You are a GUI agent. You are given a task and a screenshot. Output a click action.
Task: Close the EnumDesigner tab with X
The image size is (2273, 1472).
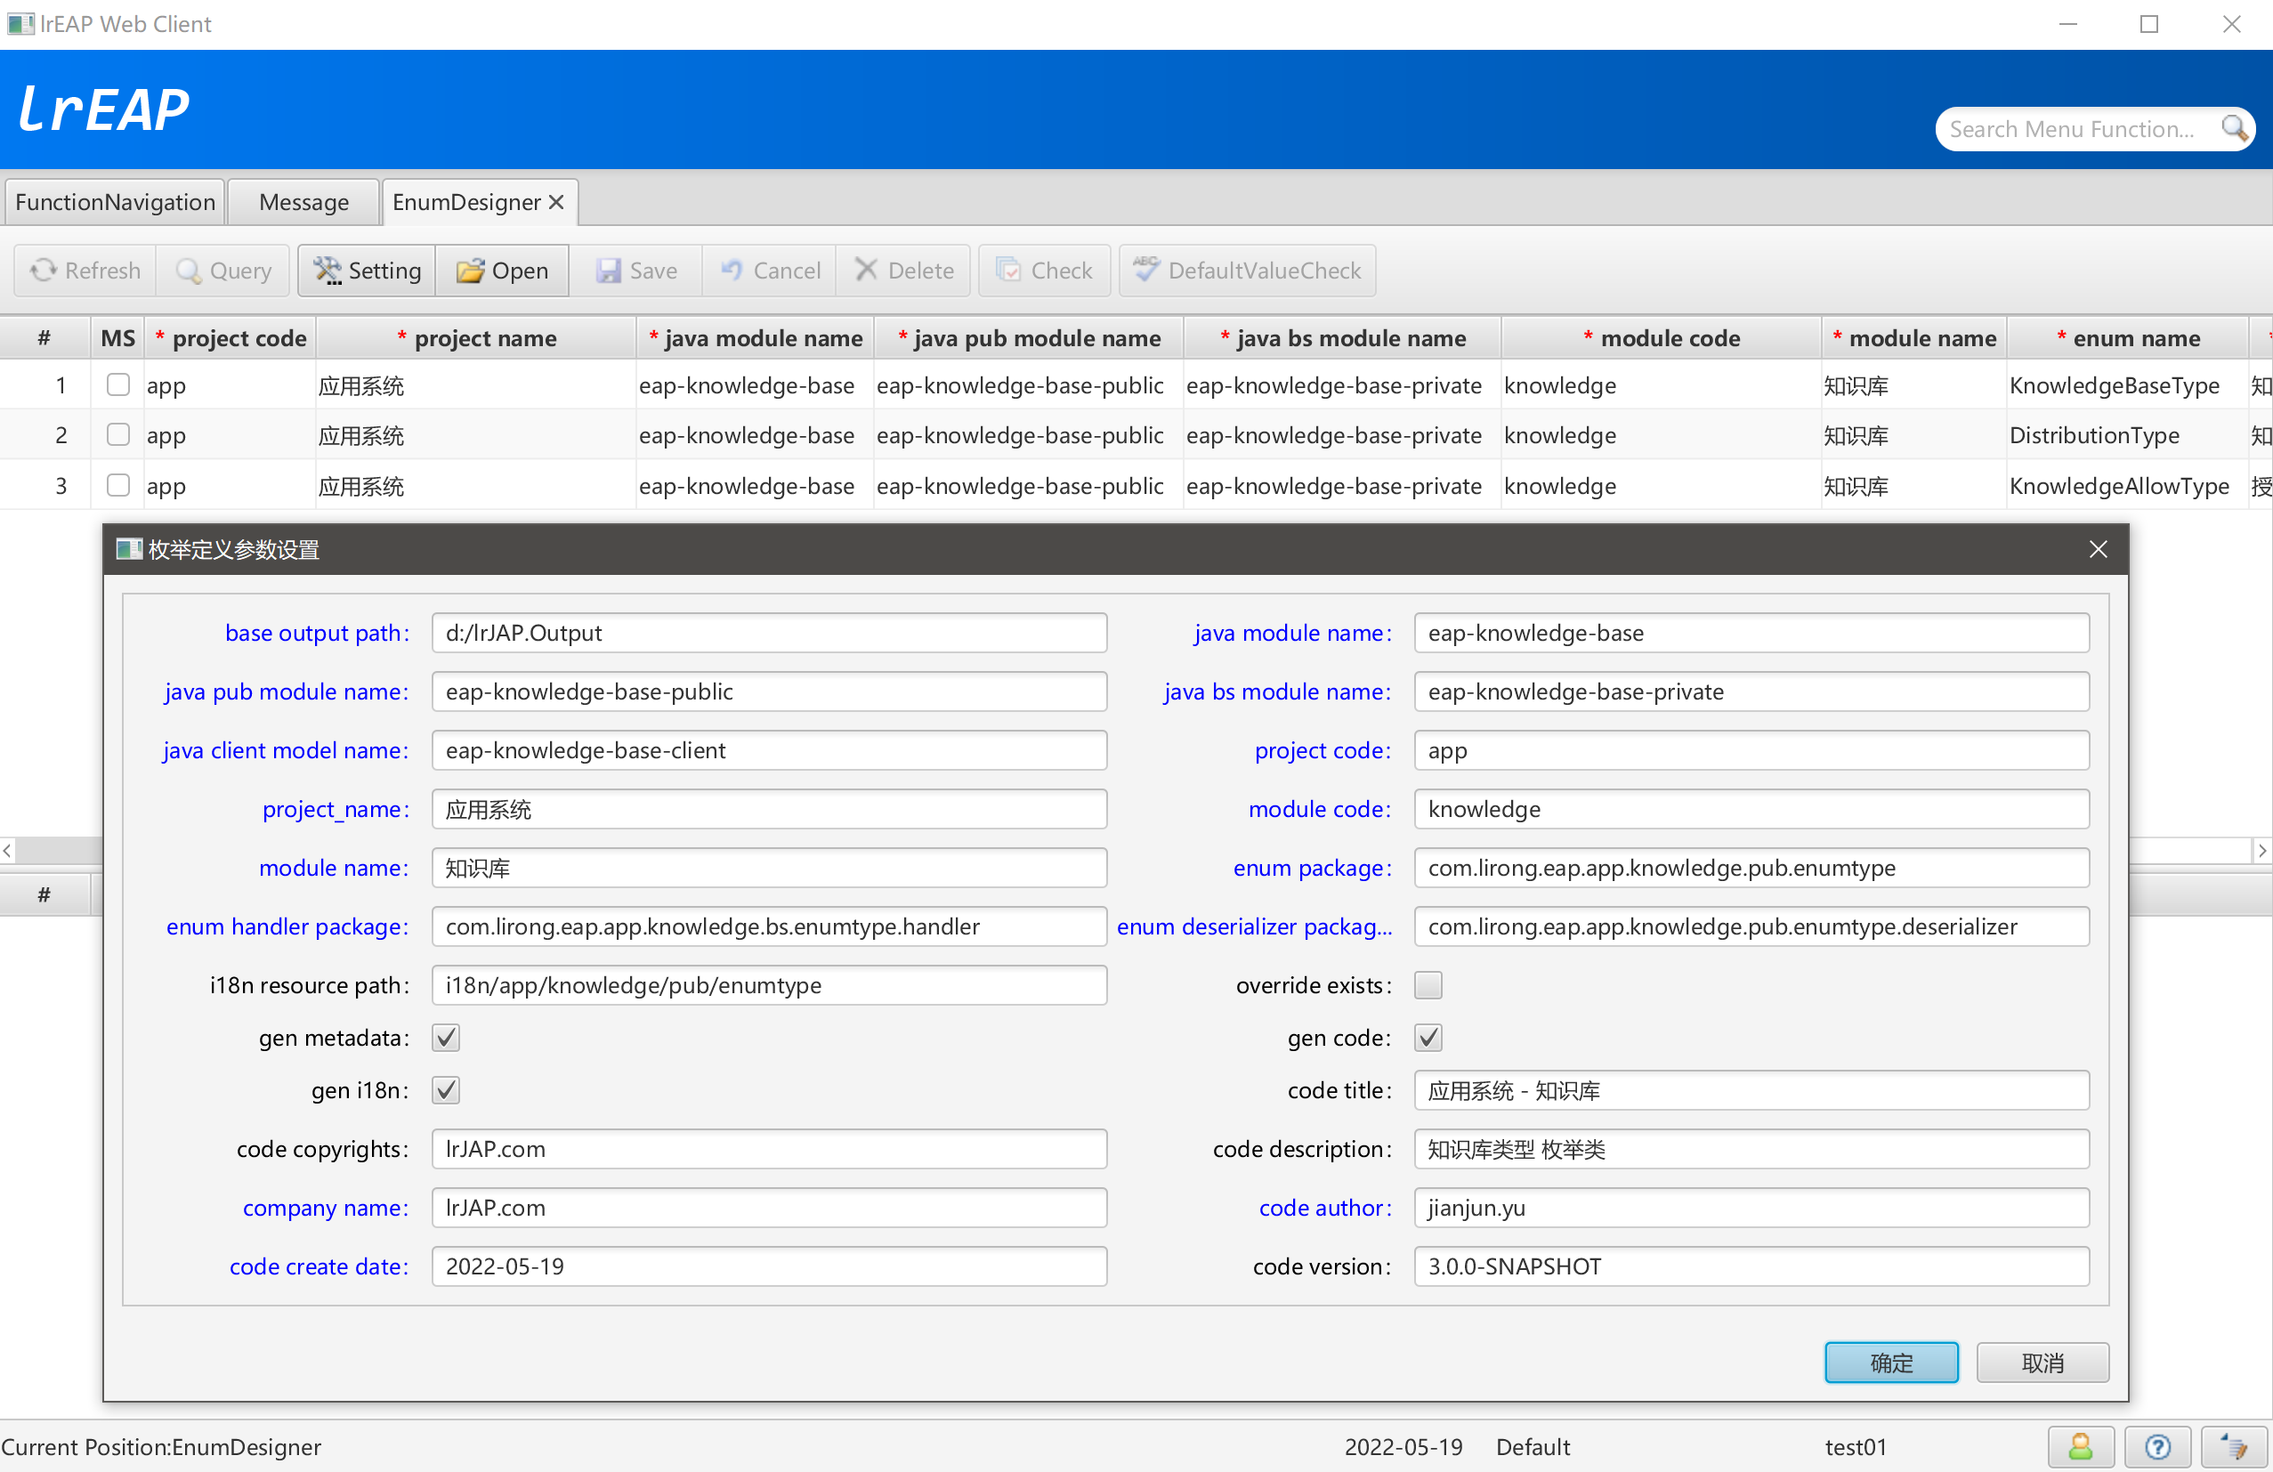(x=557, y=203)
